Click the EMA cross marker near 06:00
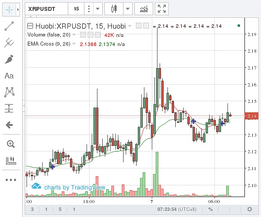This screenshot has height=217, width=261. pos(223,123)
